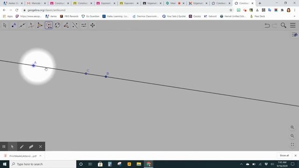This screenshot has height=168, width=299.
Task: Select the Reflect about Line tool
Action: 75,25
